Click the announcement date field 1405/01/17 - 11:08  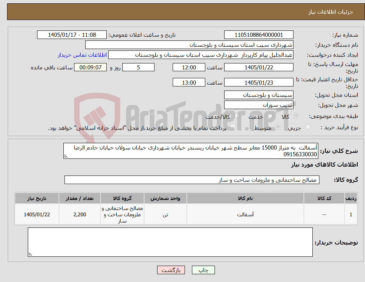(x=72, y=35)
